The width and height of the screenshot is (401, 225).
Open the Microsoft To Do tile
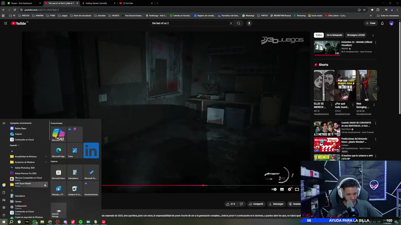point(91,172)
